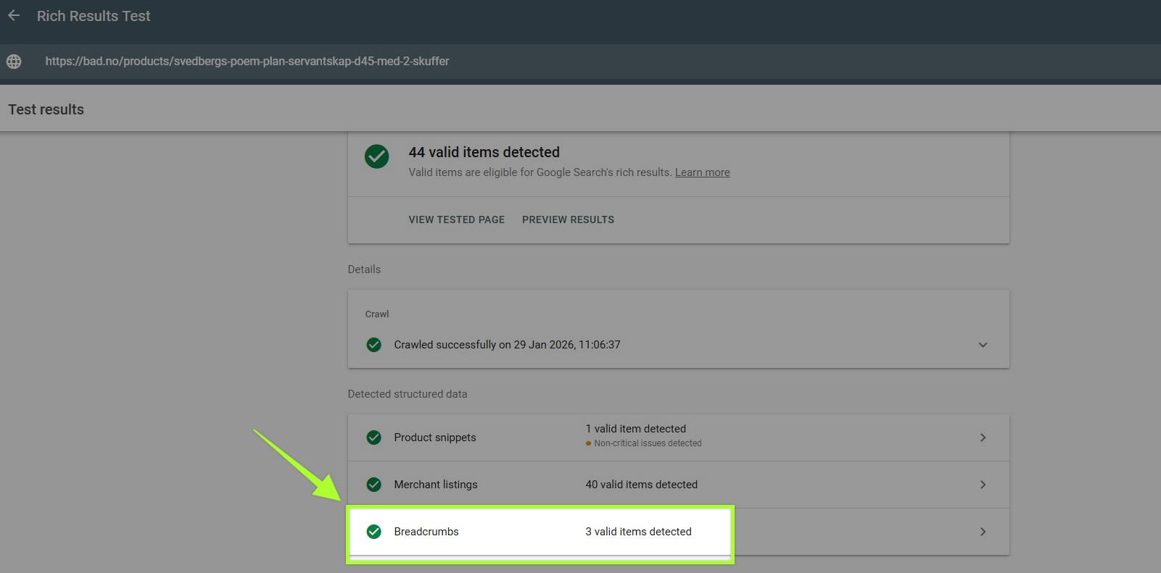The width and height of the screenshot is (1161, 573).
Task: Expand the Crawl details chevron
Action: point(983,345)
